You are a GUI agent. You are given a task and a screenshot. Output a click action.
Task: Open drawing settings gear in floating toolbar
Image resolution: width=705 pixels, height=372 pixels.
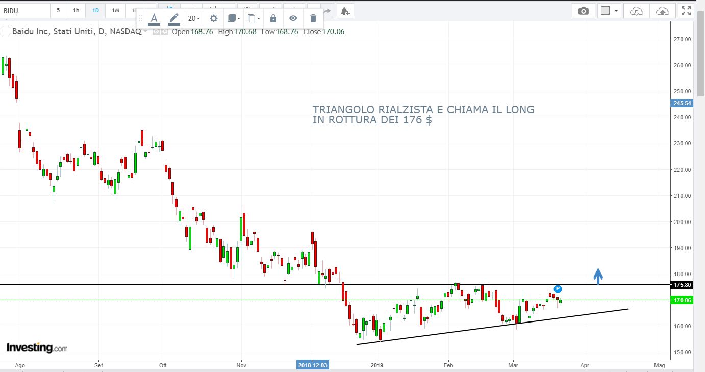point(214,19)
